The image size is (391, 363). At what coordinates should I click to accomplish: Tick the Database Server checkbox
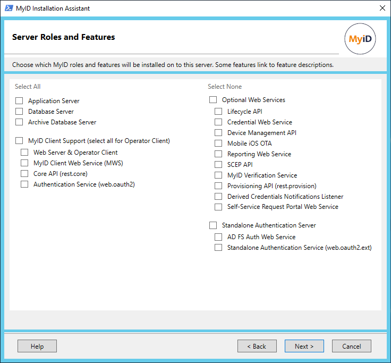[19, 112]
